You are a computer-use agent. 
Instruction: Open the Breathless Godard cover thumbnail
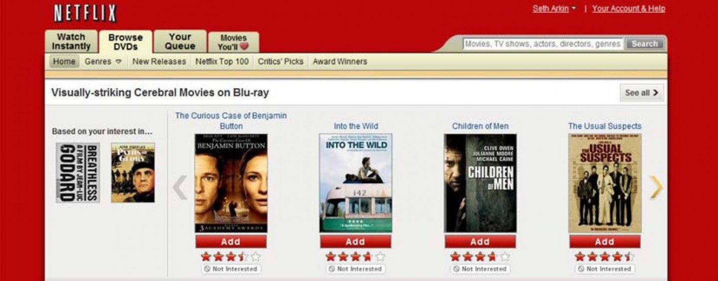(78, 173)
